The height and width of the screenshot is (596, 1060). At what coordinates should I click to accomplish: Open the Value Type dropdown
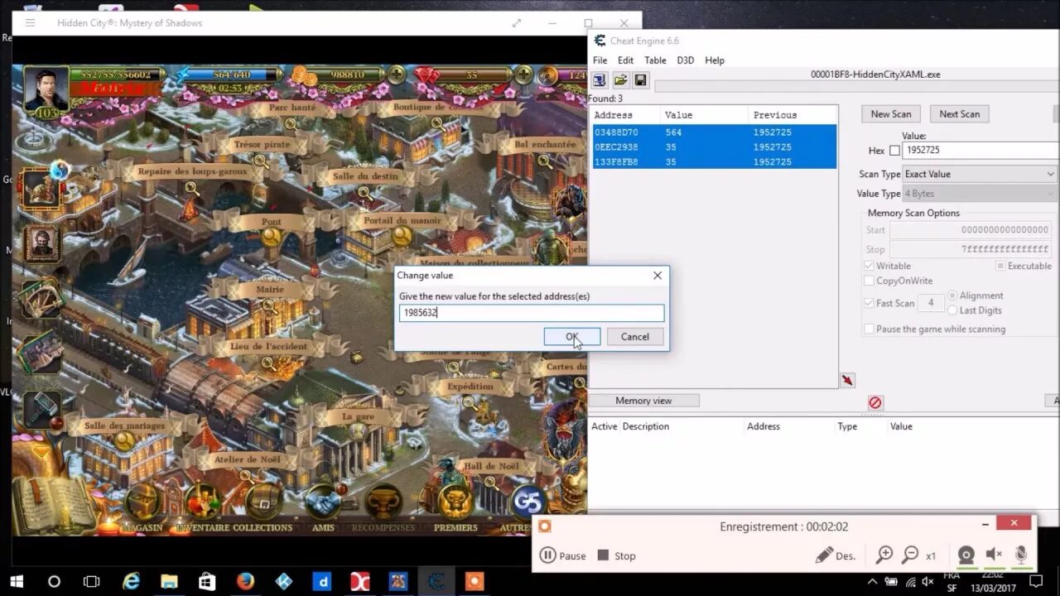(980, 194)
